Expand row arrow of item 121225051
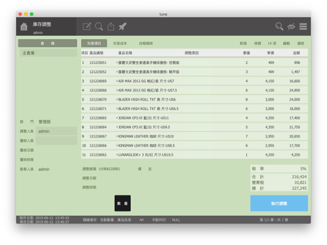 pos(117,63)
